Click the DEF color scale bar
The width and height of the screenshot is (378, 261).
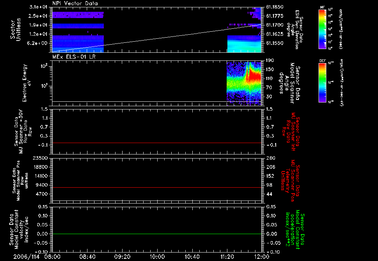tap(323, 83)
